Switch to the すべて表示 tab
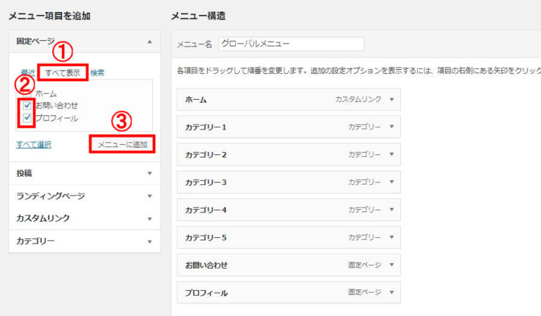Screen dimensions: 541x316 [63, 72]
